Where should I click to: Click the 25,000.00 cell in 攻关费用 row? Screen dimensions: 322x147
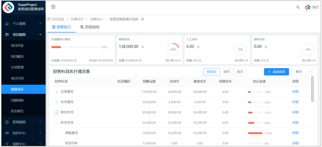(x=150, y=102)
